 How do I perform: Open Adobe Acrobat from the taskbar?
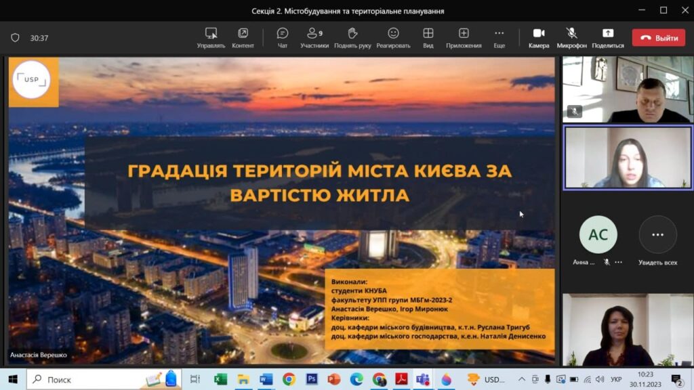coord(401,379)
